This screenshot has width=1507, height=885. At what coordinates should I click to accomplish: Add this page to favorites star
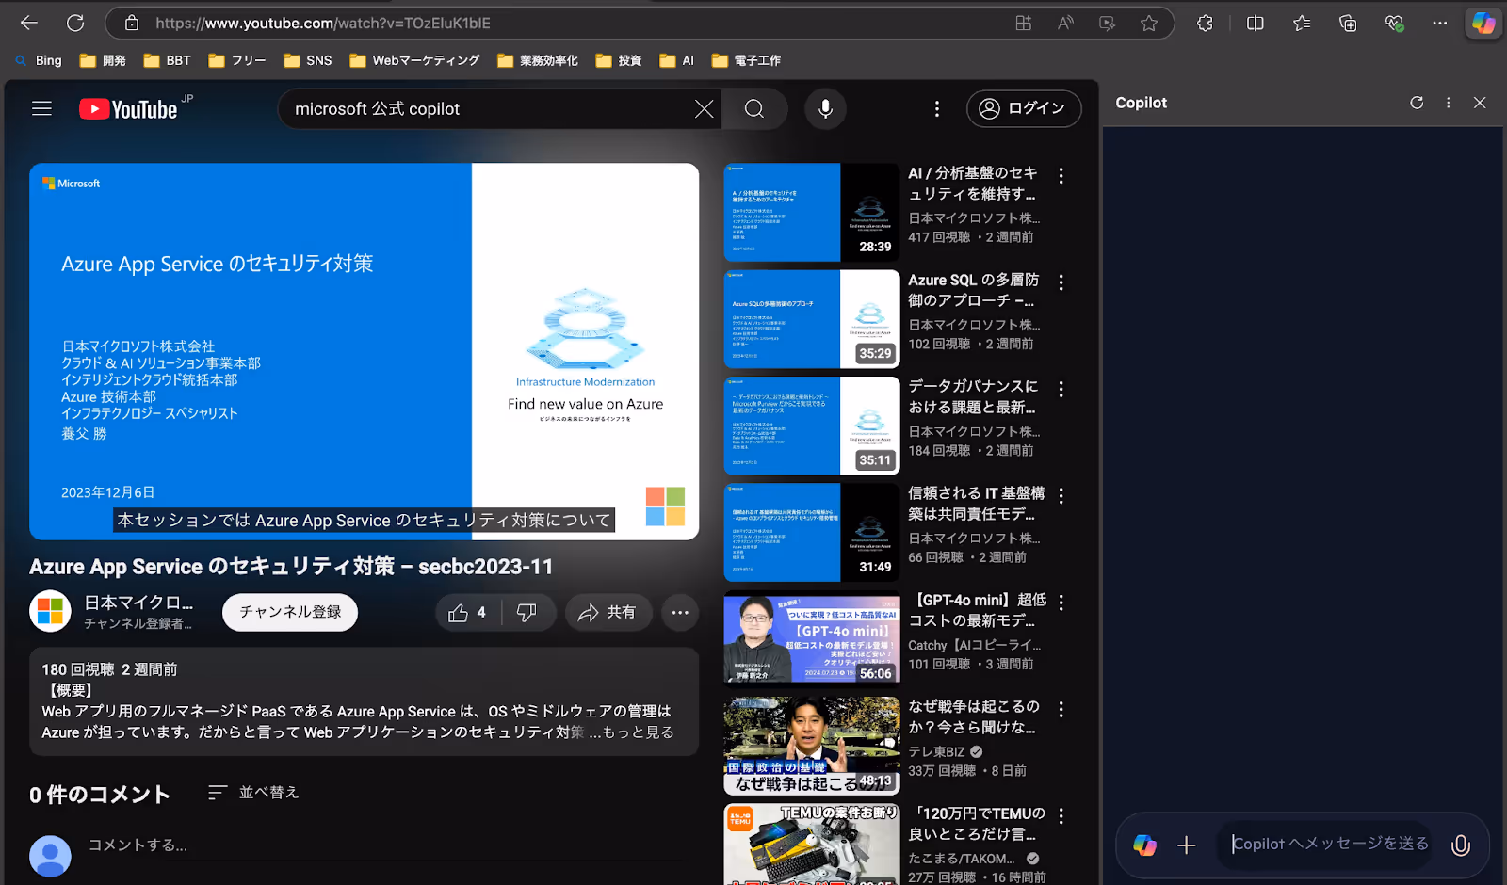point(1148,23)
